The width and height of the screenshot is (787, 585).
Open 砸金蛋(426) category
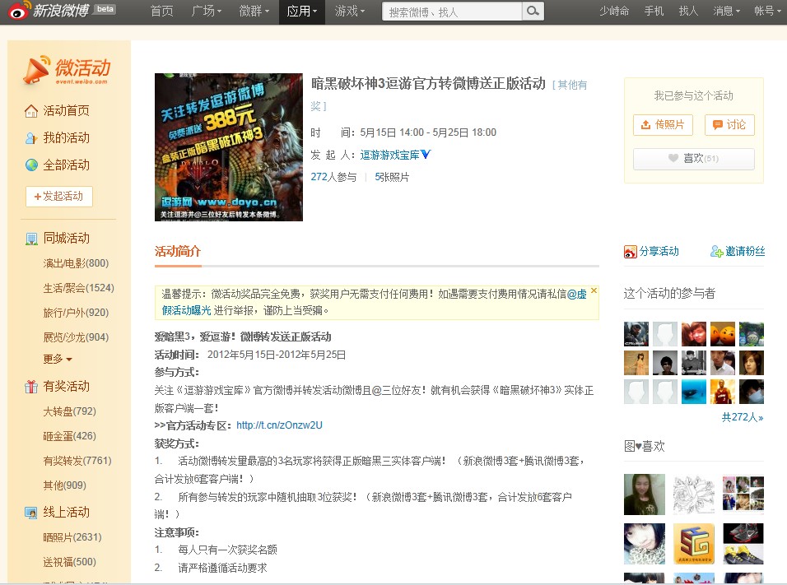69,436
